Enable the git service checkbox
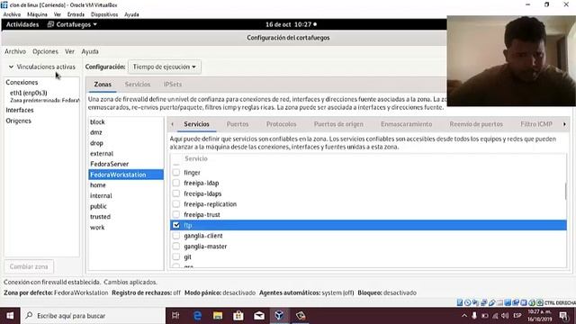576x324 pixels. coord(176,256)
